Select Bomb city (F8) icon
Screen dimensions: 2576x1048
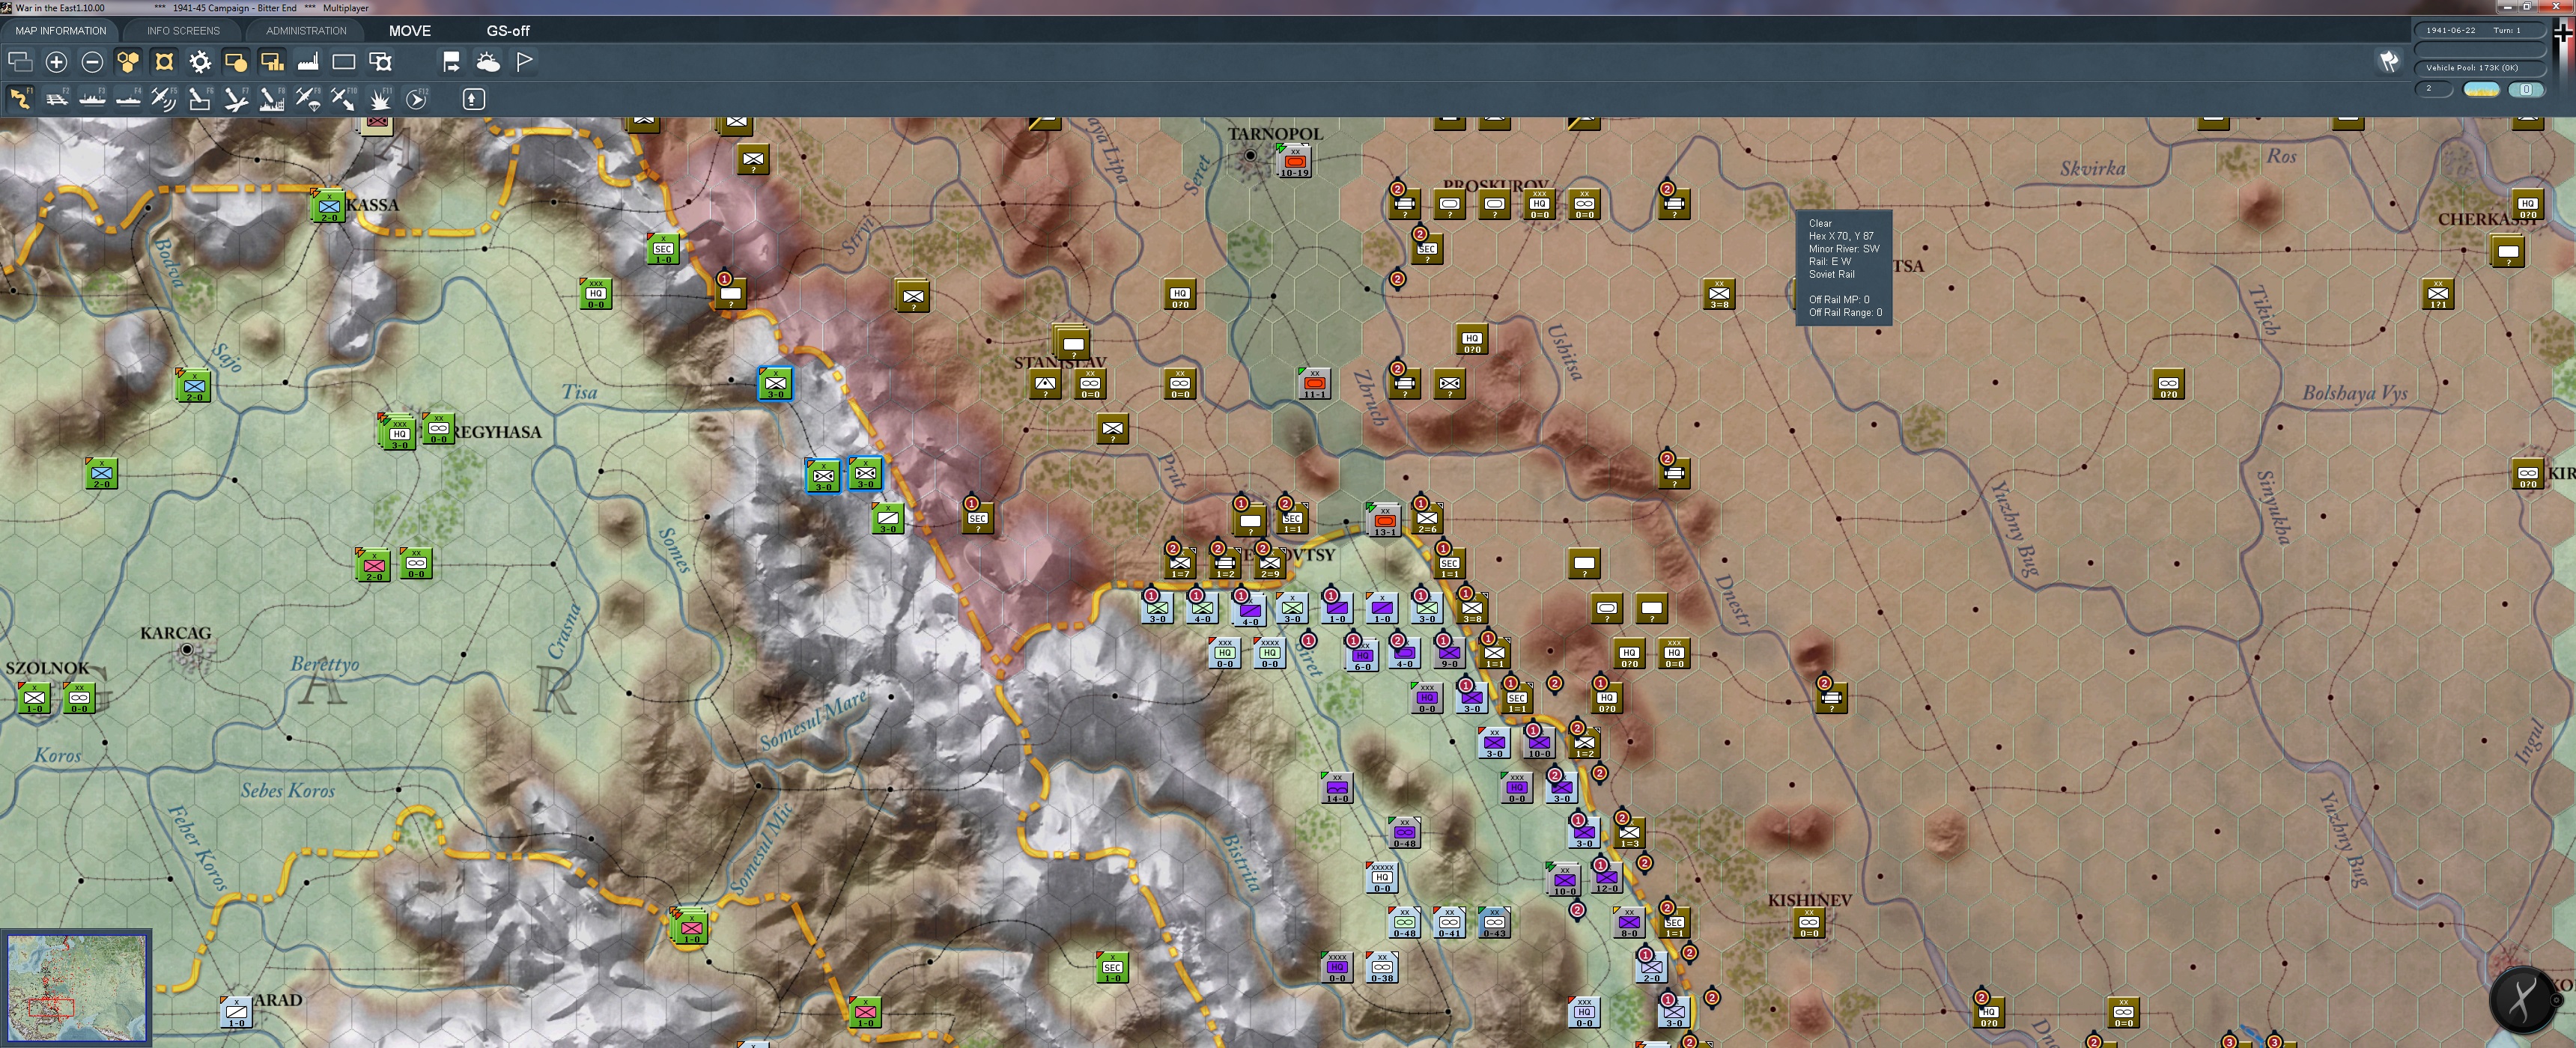click(272, 98)
